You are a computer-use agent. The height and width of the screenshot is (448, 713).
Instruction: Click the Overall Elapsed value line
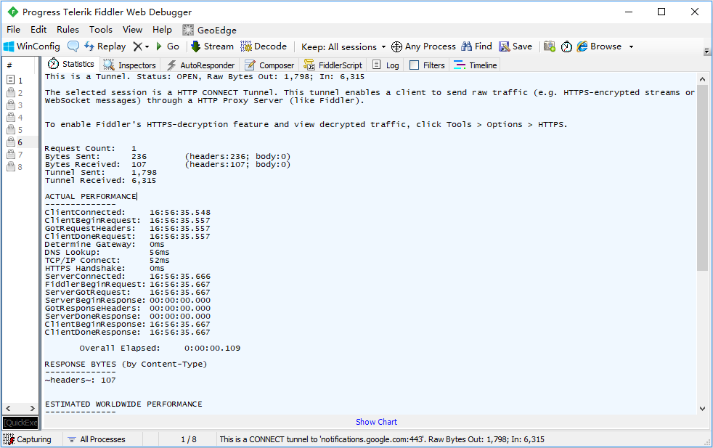click(x=160, y=349)
